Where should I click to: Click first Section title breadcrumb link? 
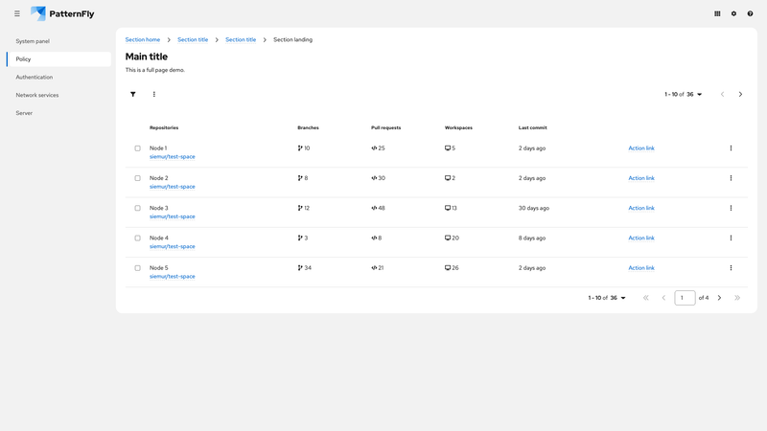click(x=193, y=39)
